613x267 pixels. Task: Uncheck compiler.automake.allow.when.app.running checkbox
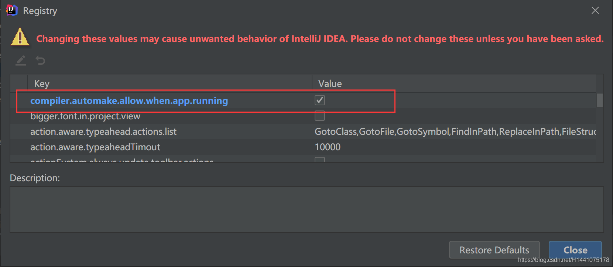[x=320, y=100]
